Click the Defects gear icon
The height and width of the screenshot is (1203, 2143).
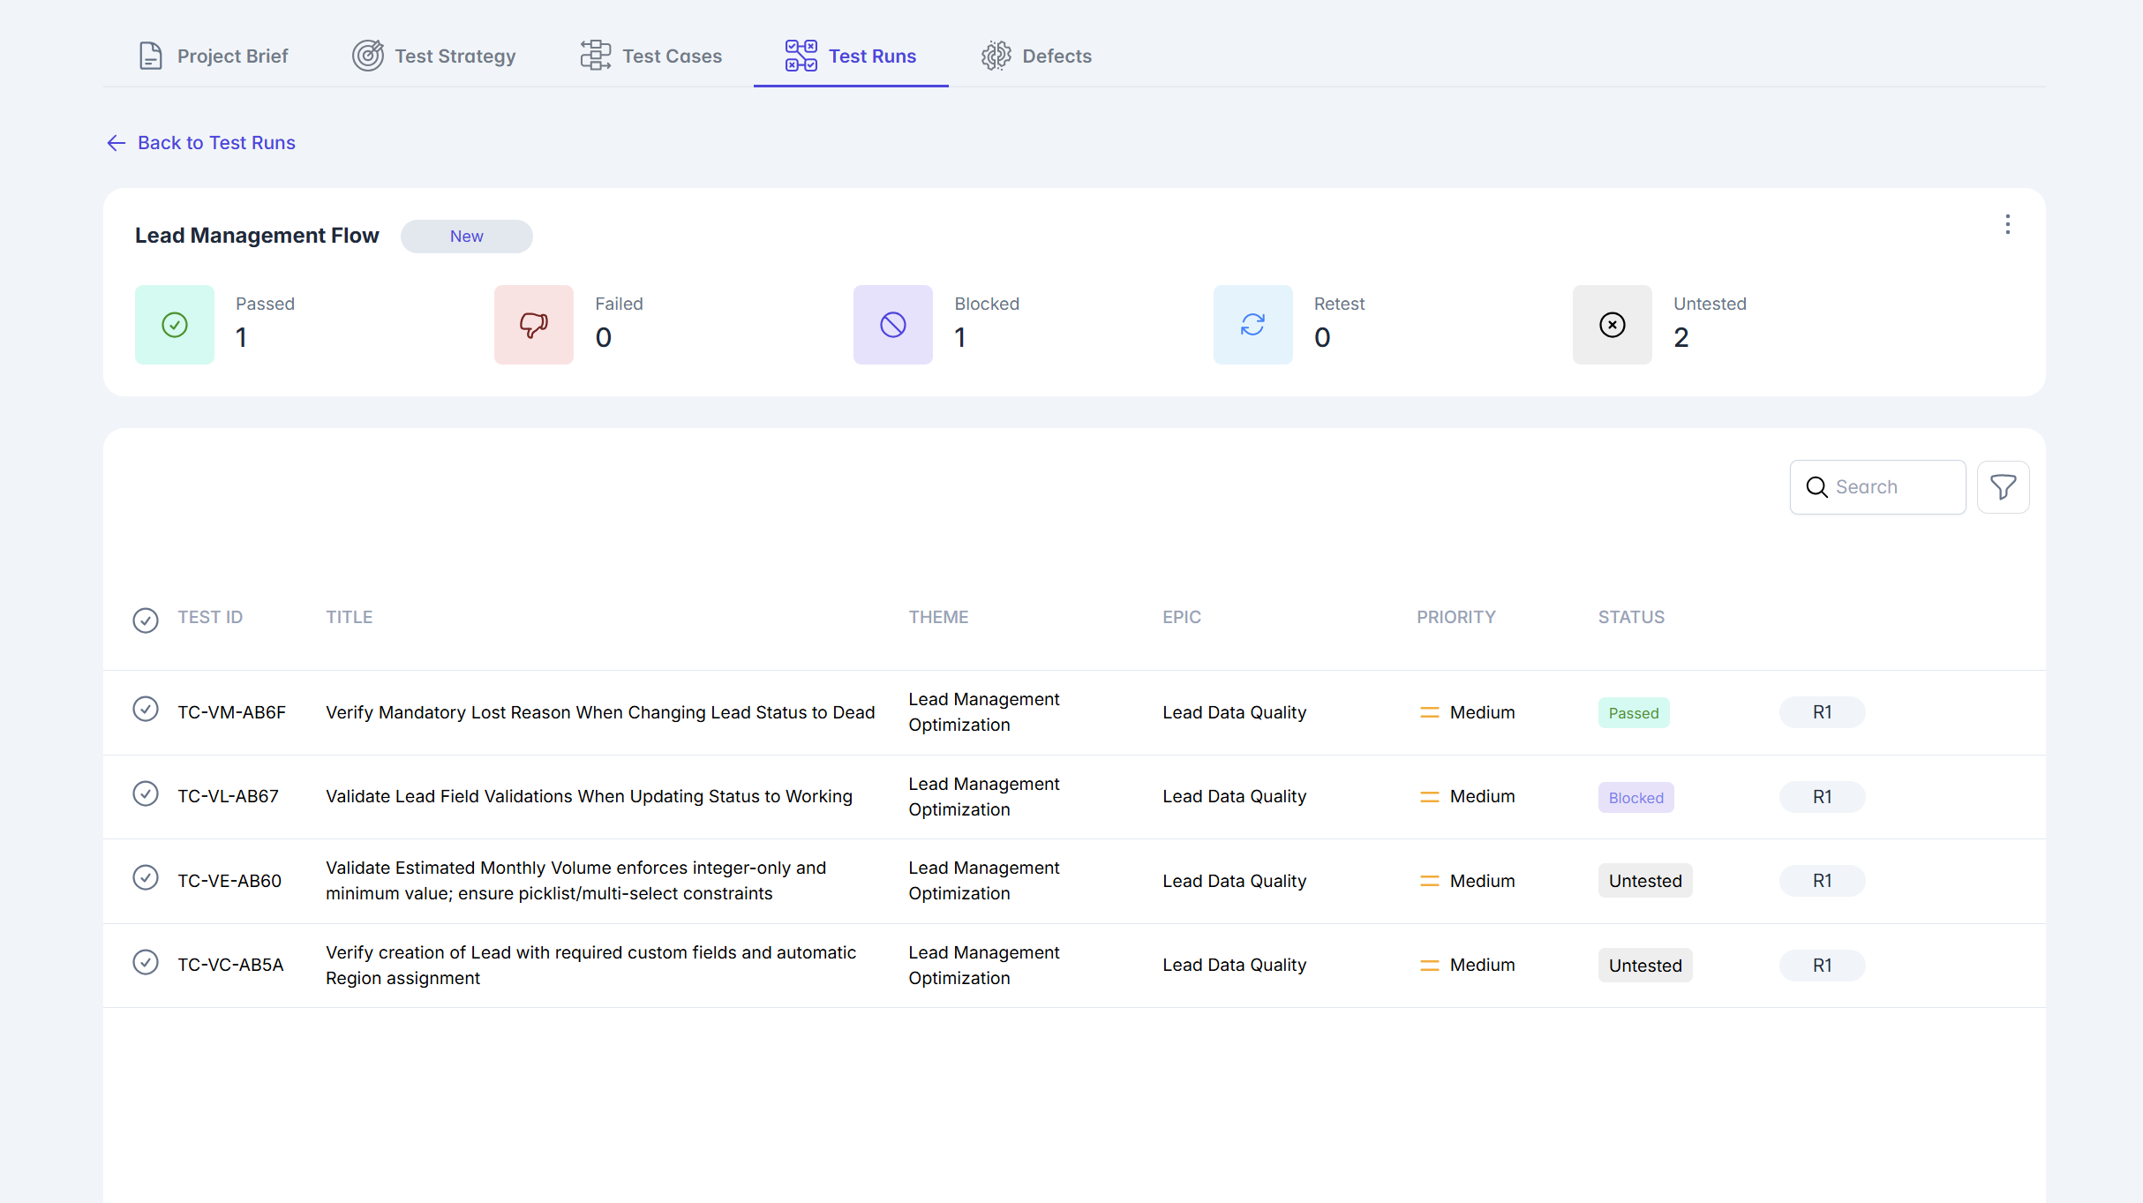996,56
